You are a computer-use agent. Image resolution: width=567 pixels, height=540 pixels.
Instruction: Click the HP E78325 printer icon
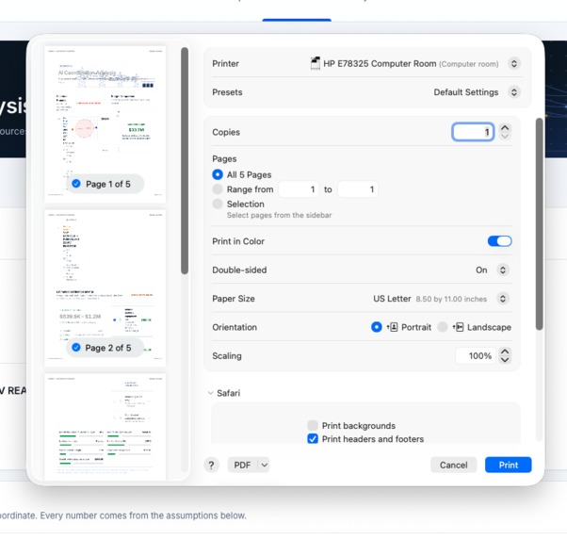point(316,63)
